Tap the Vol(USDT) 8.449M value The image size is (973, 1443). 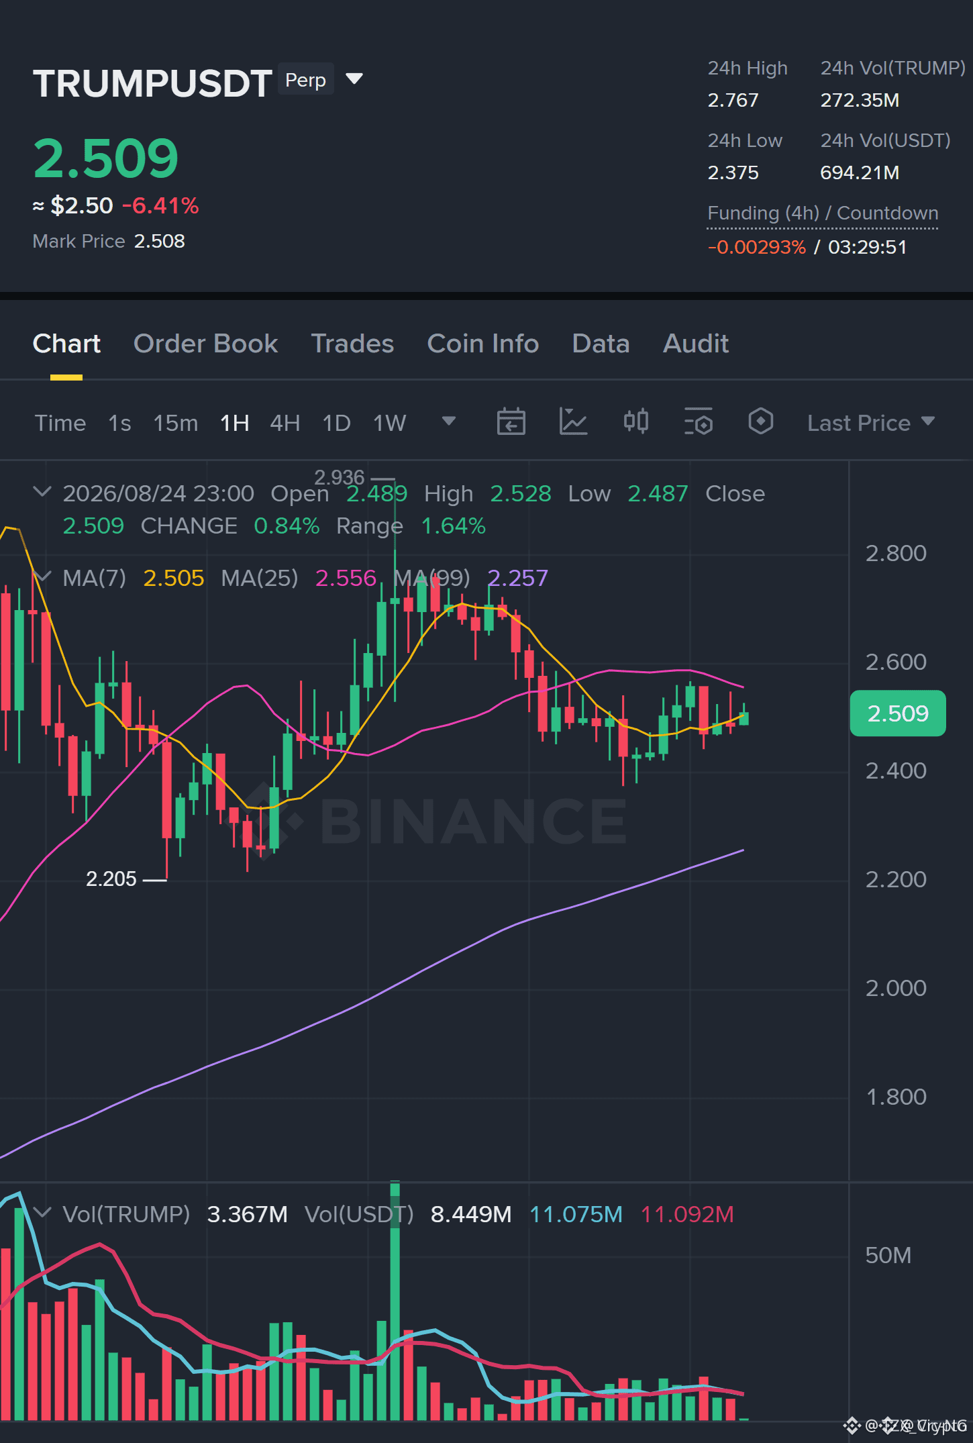point(471,1214)
